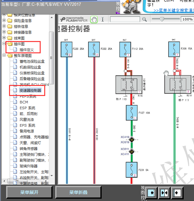The height and width of the screenshot is (201, 194).
Task: Expand the 搭铁信息 folder
Action: point(4,26)
